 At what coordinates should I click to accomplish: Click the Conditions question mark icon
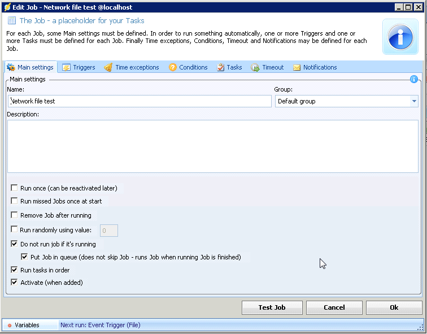[x=173, y=67]
